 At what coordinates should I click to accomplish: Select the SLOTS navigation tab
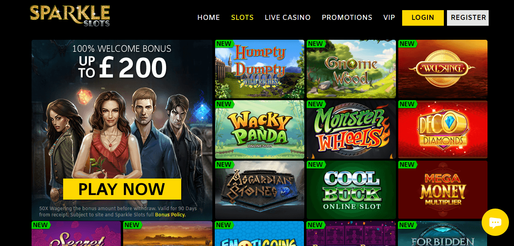pyautogui.click(x=242, y=18)
